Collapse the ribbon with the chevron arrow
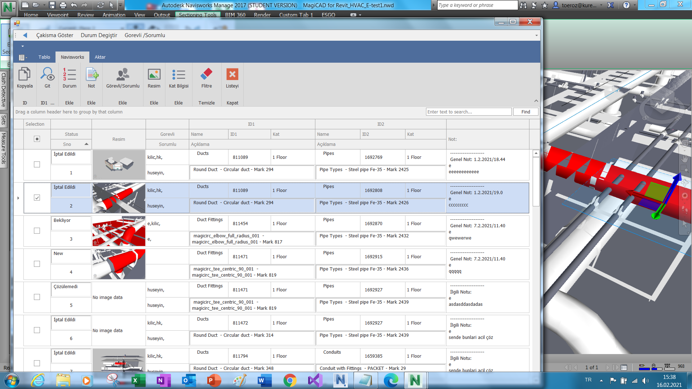This screenshot has height=389, width=692. (x=536, y=101)
